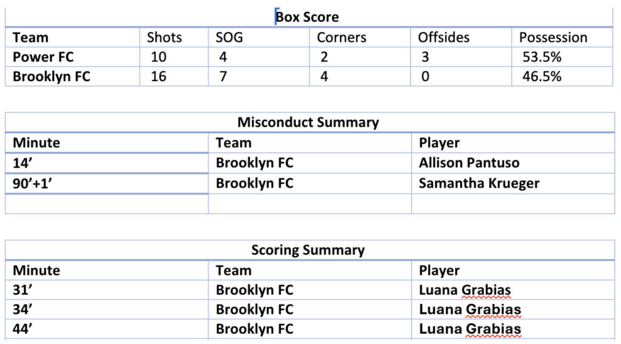Click the 90'+1' minute cell
Screen dimensions: 621x344
[x=107, y=184]
